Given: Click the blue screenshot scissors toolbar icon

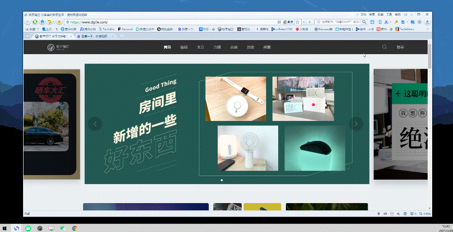Looking at the screenshot, I should [386, 22].
